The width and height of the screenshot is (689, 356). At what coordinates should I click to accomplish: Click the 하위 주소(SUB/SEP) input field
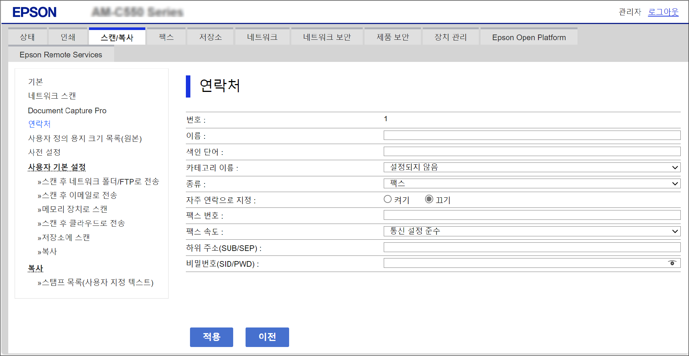tap(532, 247)
